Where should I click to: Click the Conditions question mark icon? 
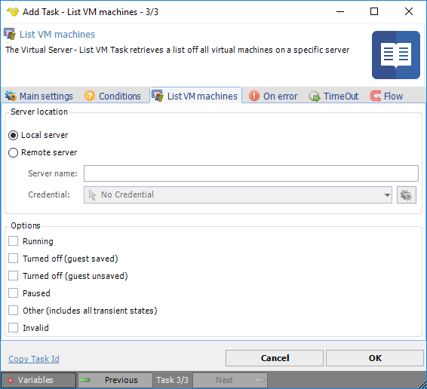(x=90, y=96)
